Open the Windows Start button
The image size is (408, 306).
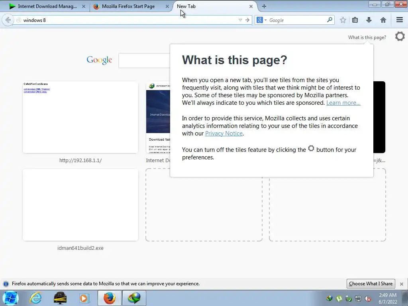tap(10, 298)
